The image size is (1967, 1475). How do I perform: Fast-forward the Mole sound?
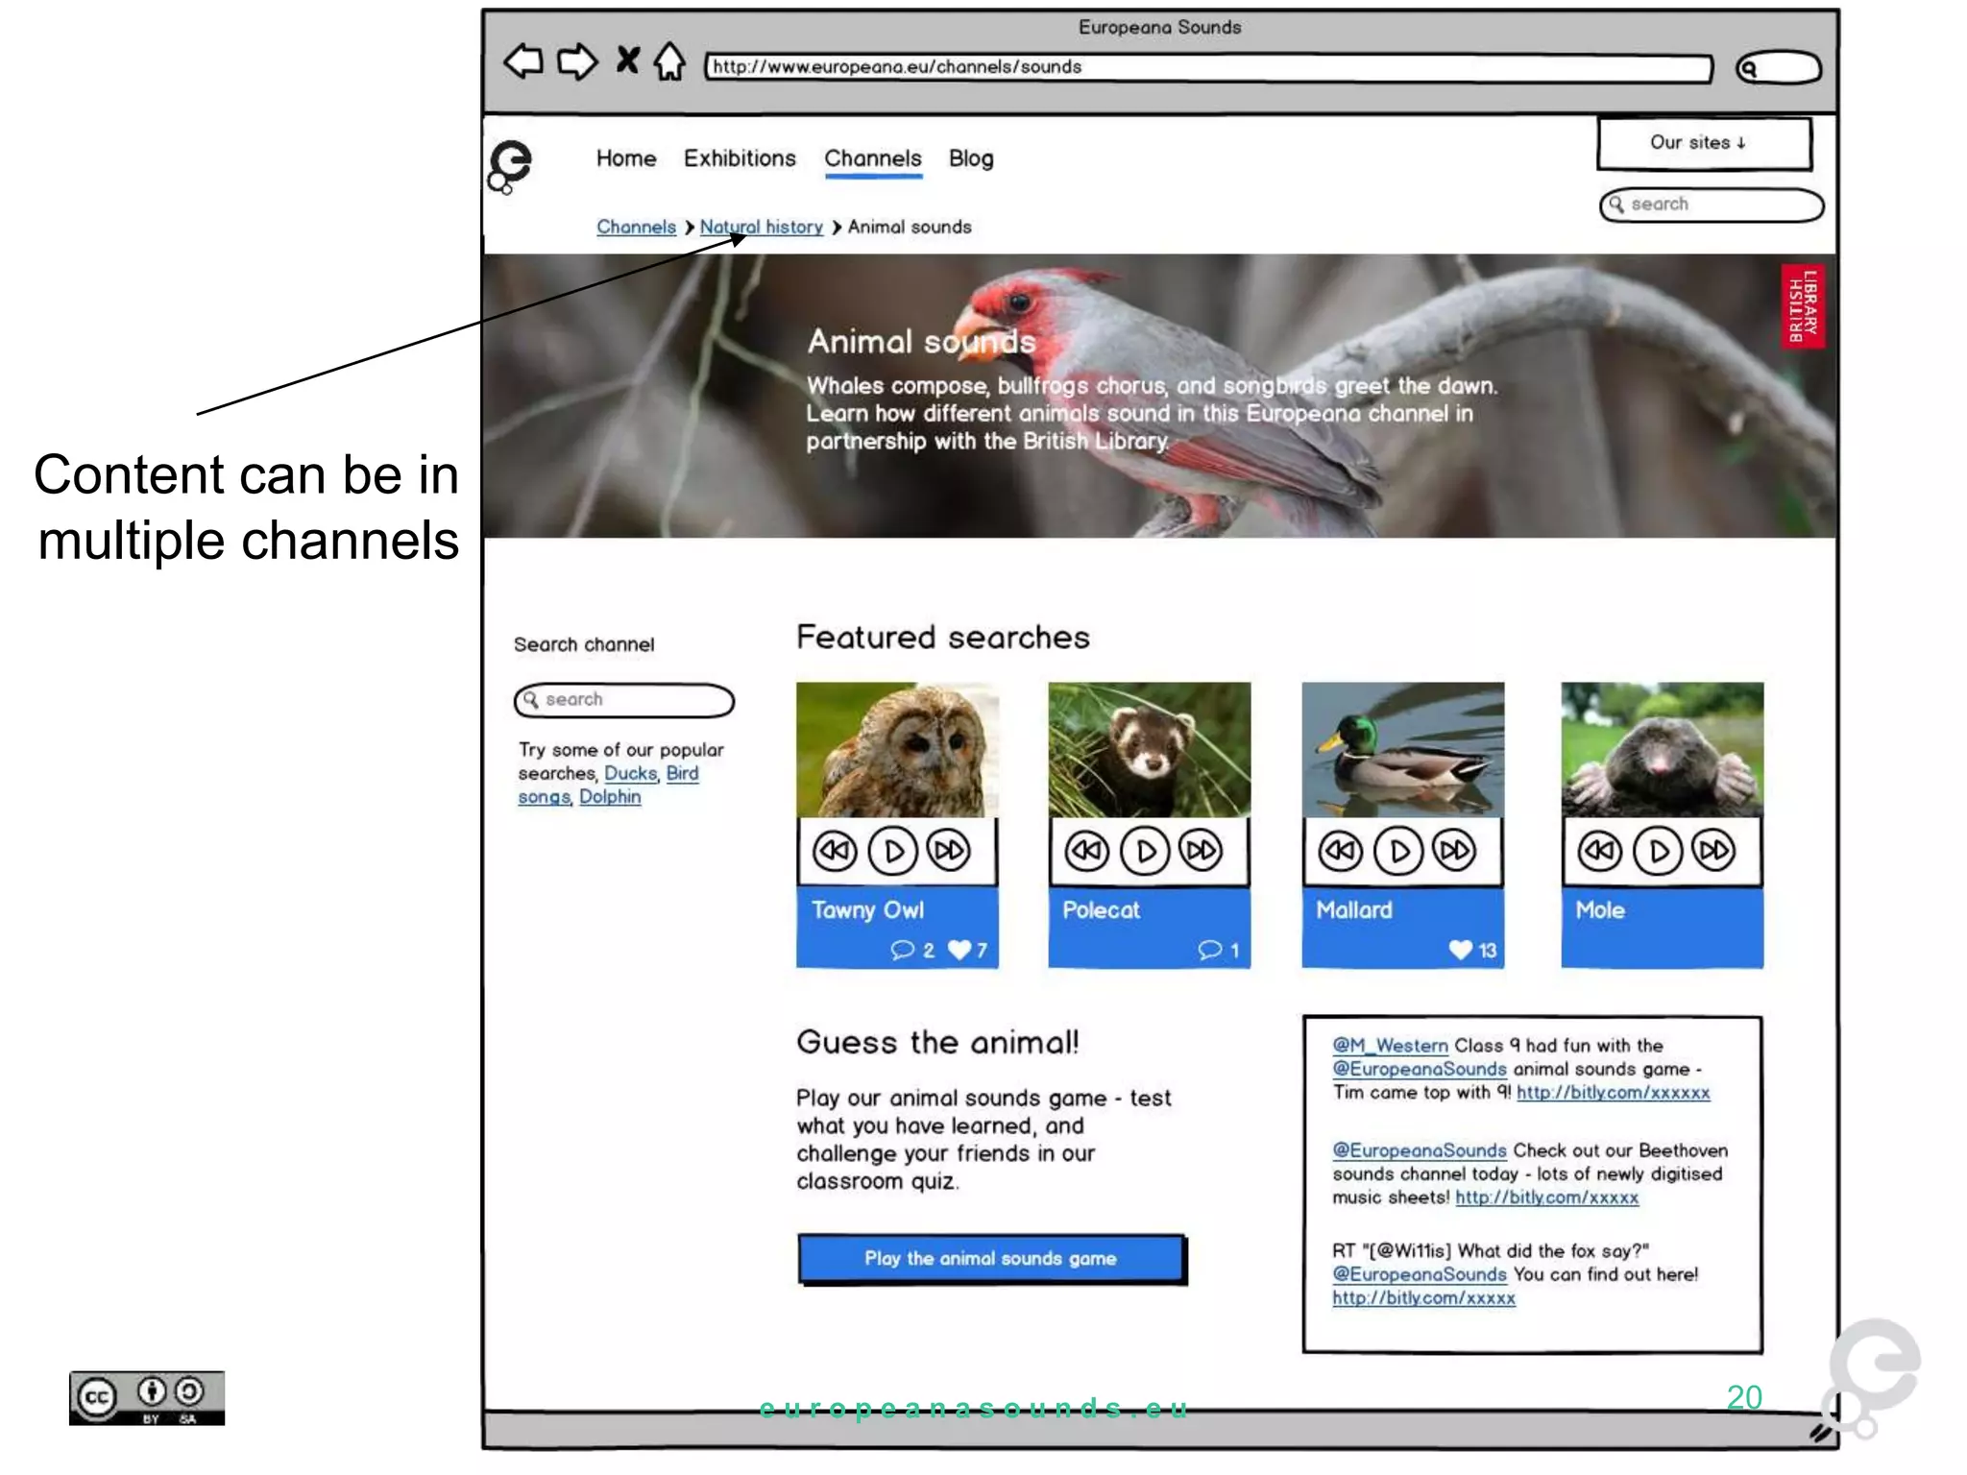tap(1714, 851)
